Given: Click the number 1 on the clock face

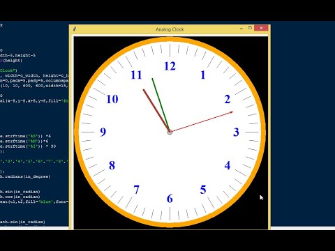Looking at the screenshot, I should coord(203,75).
